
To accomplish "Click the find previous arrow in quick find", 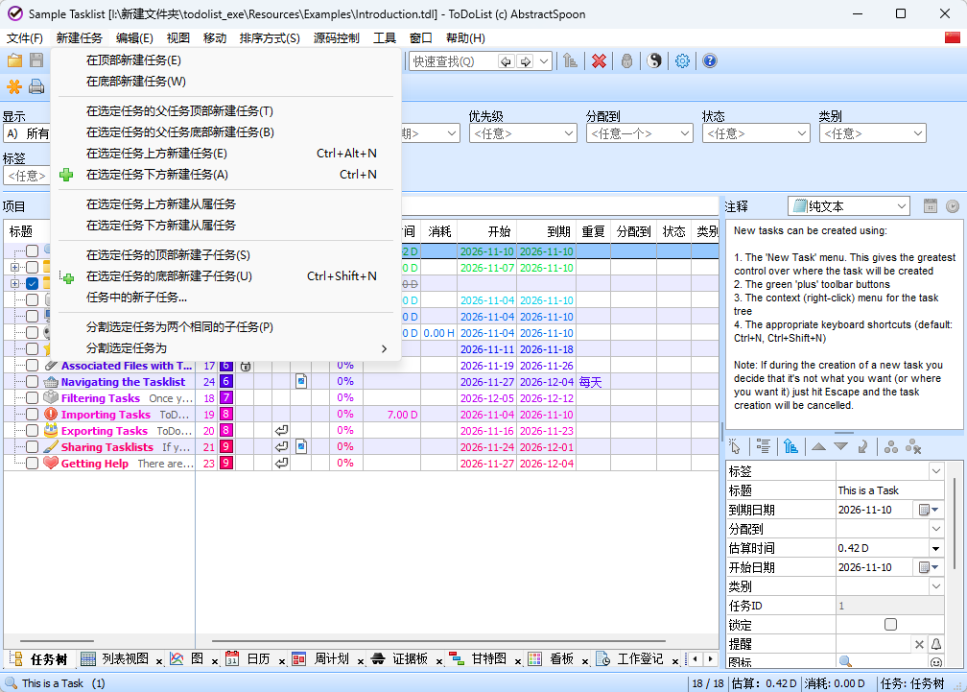I will pos(506,61).
